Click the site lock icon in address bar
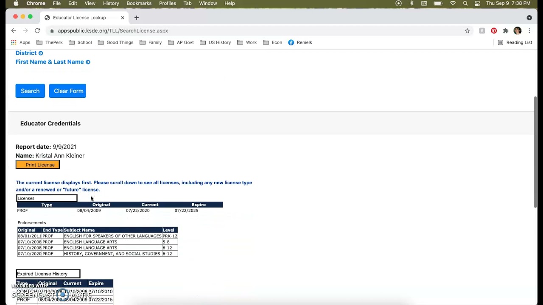Viewport: 543px width, 305px height. tap(52, 30)
